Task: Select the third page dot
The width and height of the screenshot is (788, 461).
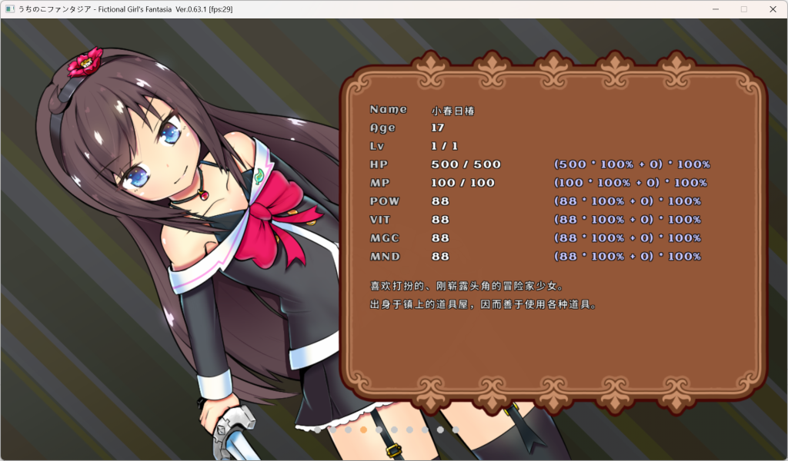Action: (349, 430)
